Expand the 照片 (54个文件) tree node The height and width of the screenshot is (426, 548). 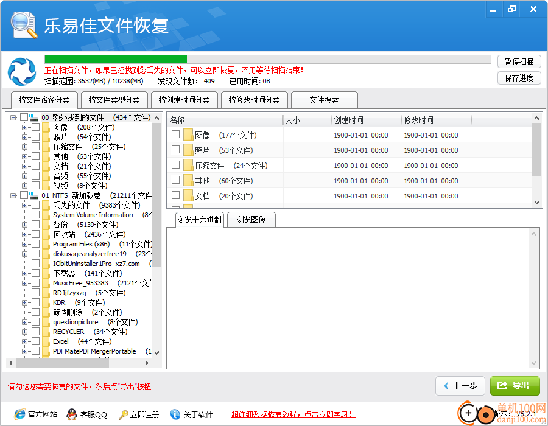pos(24,137)
